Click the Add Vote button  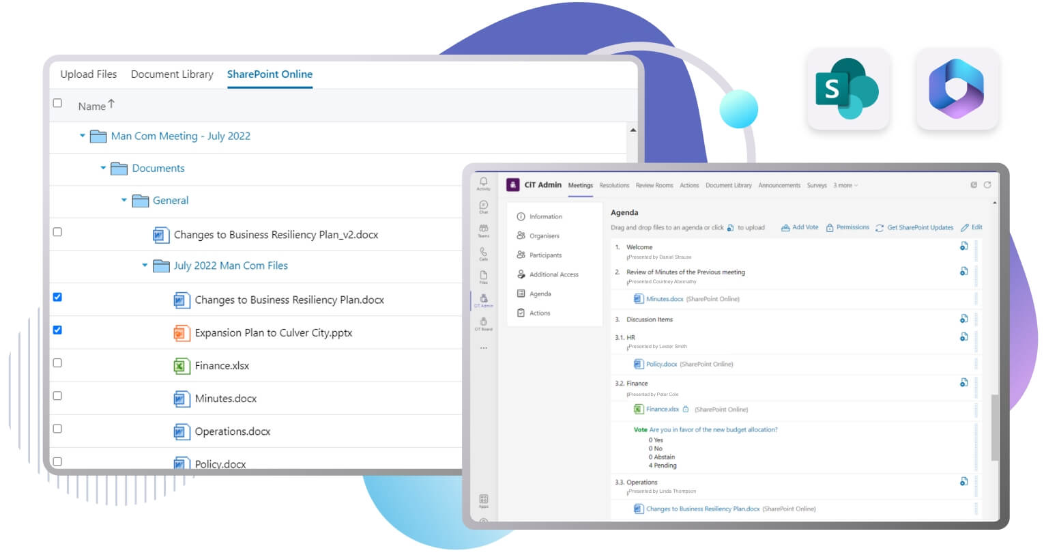tap(800, 227)
